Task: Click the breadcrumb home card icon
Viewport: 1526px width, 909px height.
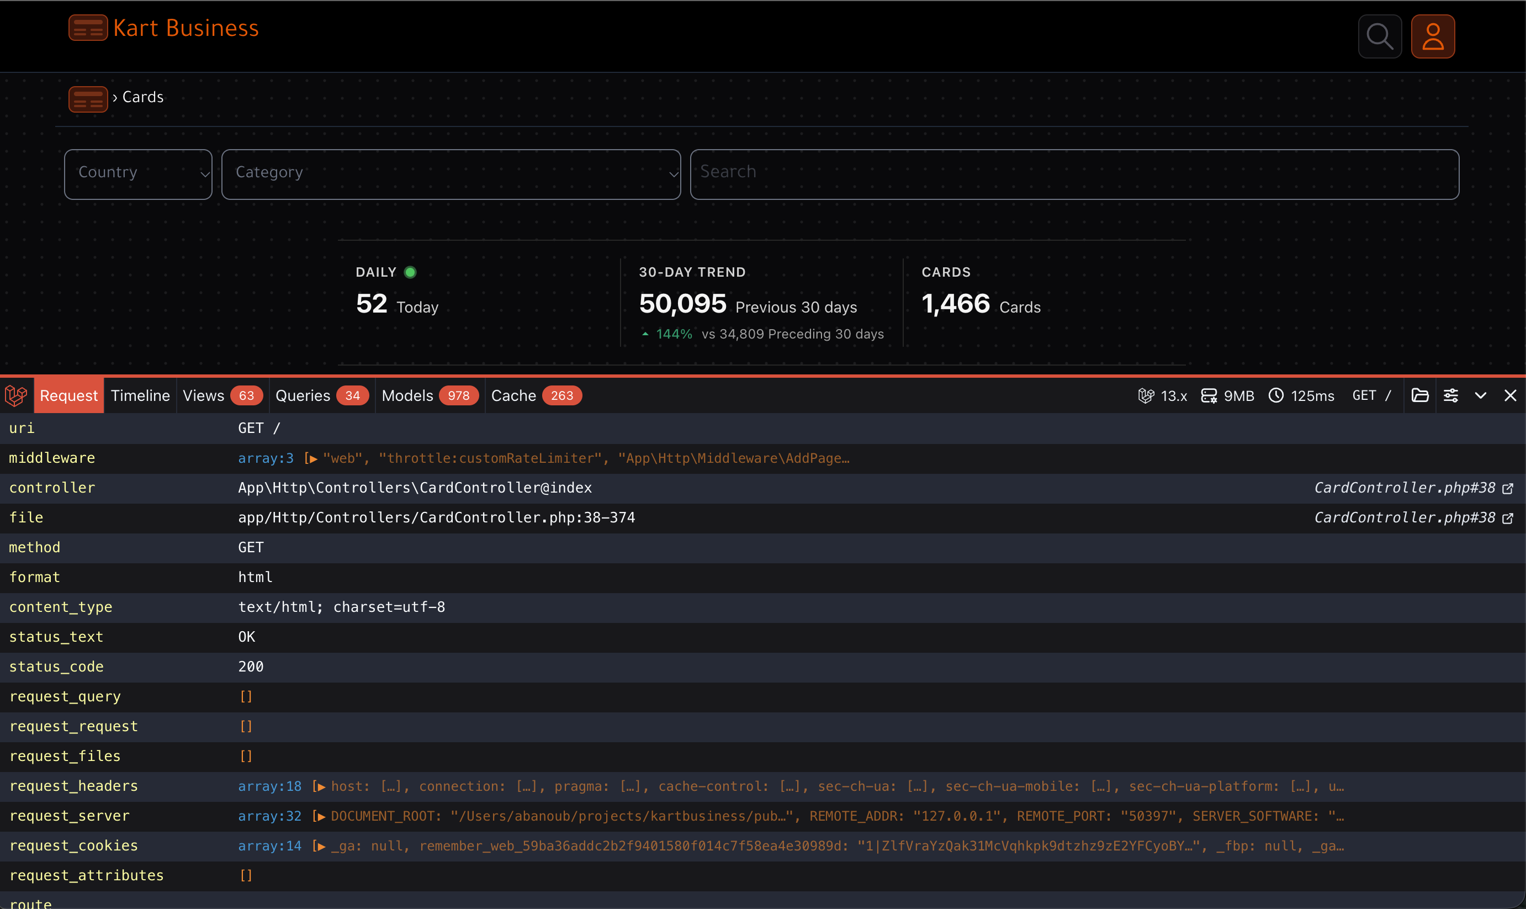Action: (88, 99)
